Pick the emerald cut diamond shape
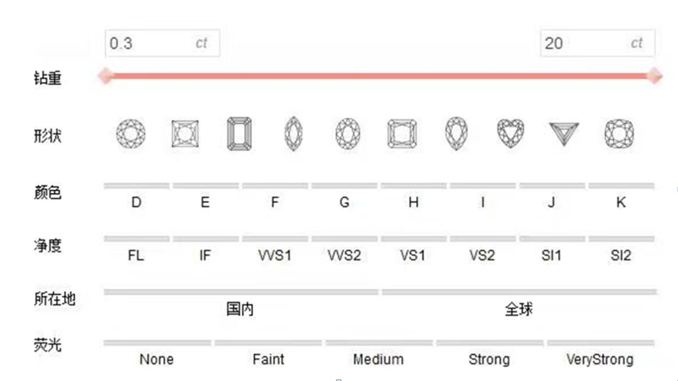The height and width of the screenshot is (381, 678). pyautogui.click(x=239, y=134)
